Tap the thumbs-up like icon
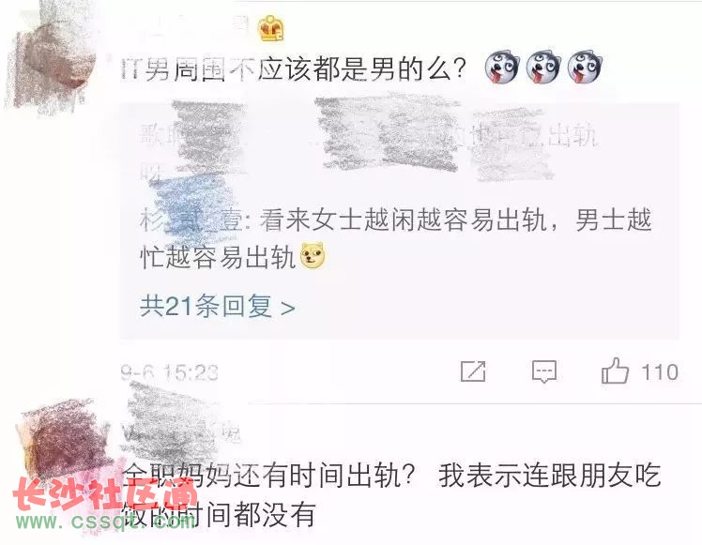This screenshot has height=545, width=702. tap(615, 371)
